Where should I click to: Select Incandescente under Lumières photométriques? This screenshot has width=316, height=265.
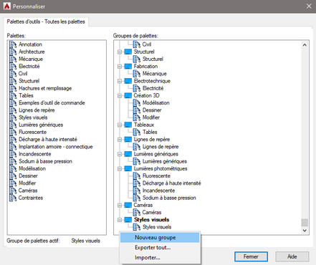pos(158,191)
